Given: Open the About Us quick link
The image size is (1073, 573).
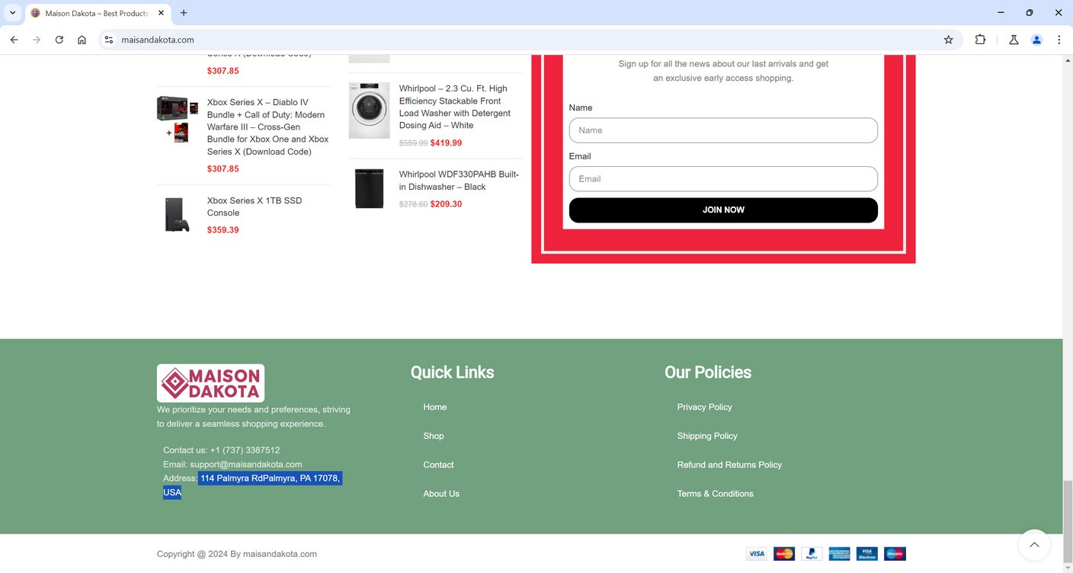Looking at the screenshot, I should [x=441, y=494].
